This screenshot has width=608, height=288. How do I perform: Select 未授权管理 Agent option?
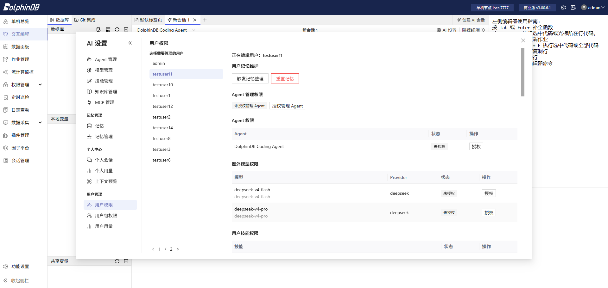(x=249, y=106)
